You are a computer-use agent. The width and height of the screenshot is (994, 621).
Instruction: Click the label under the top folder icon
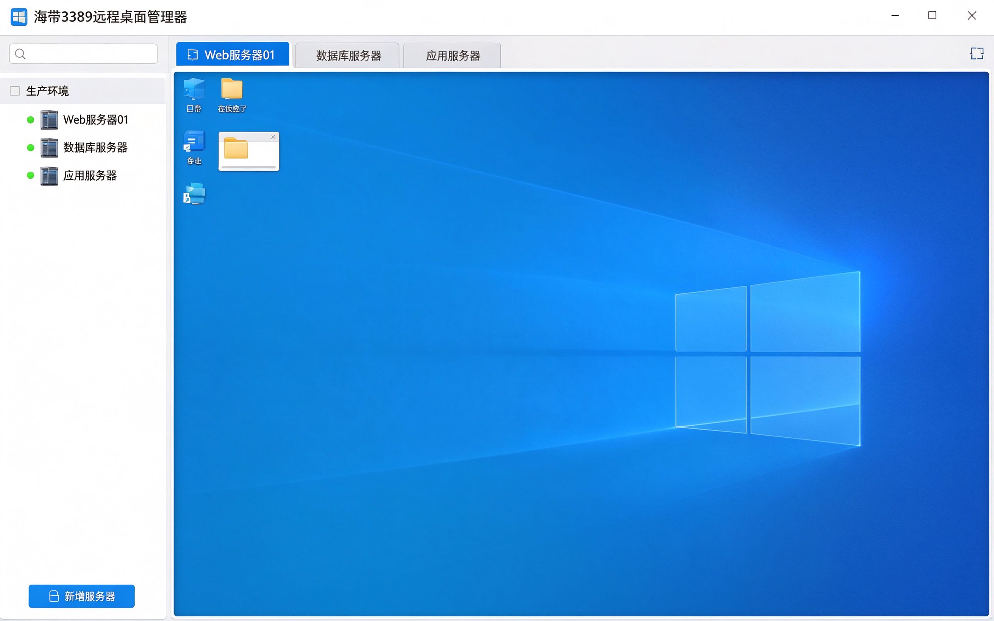click(232, 109)
